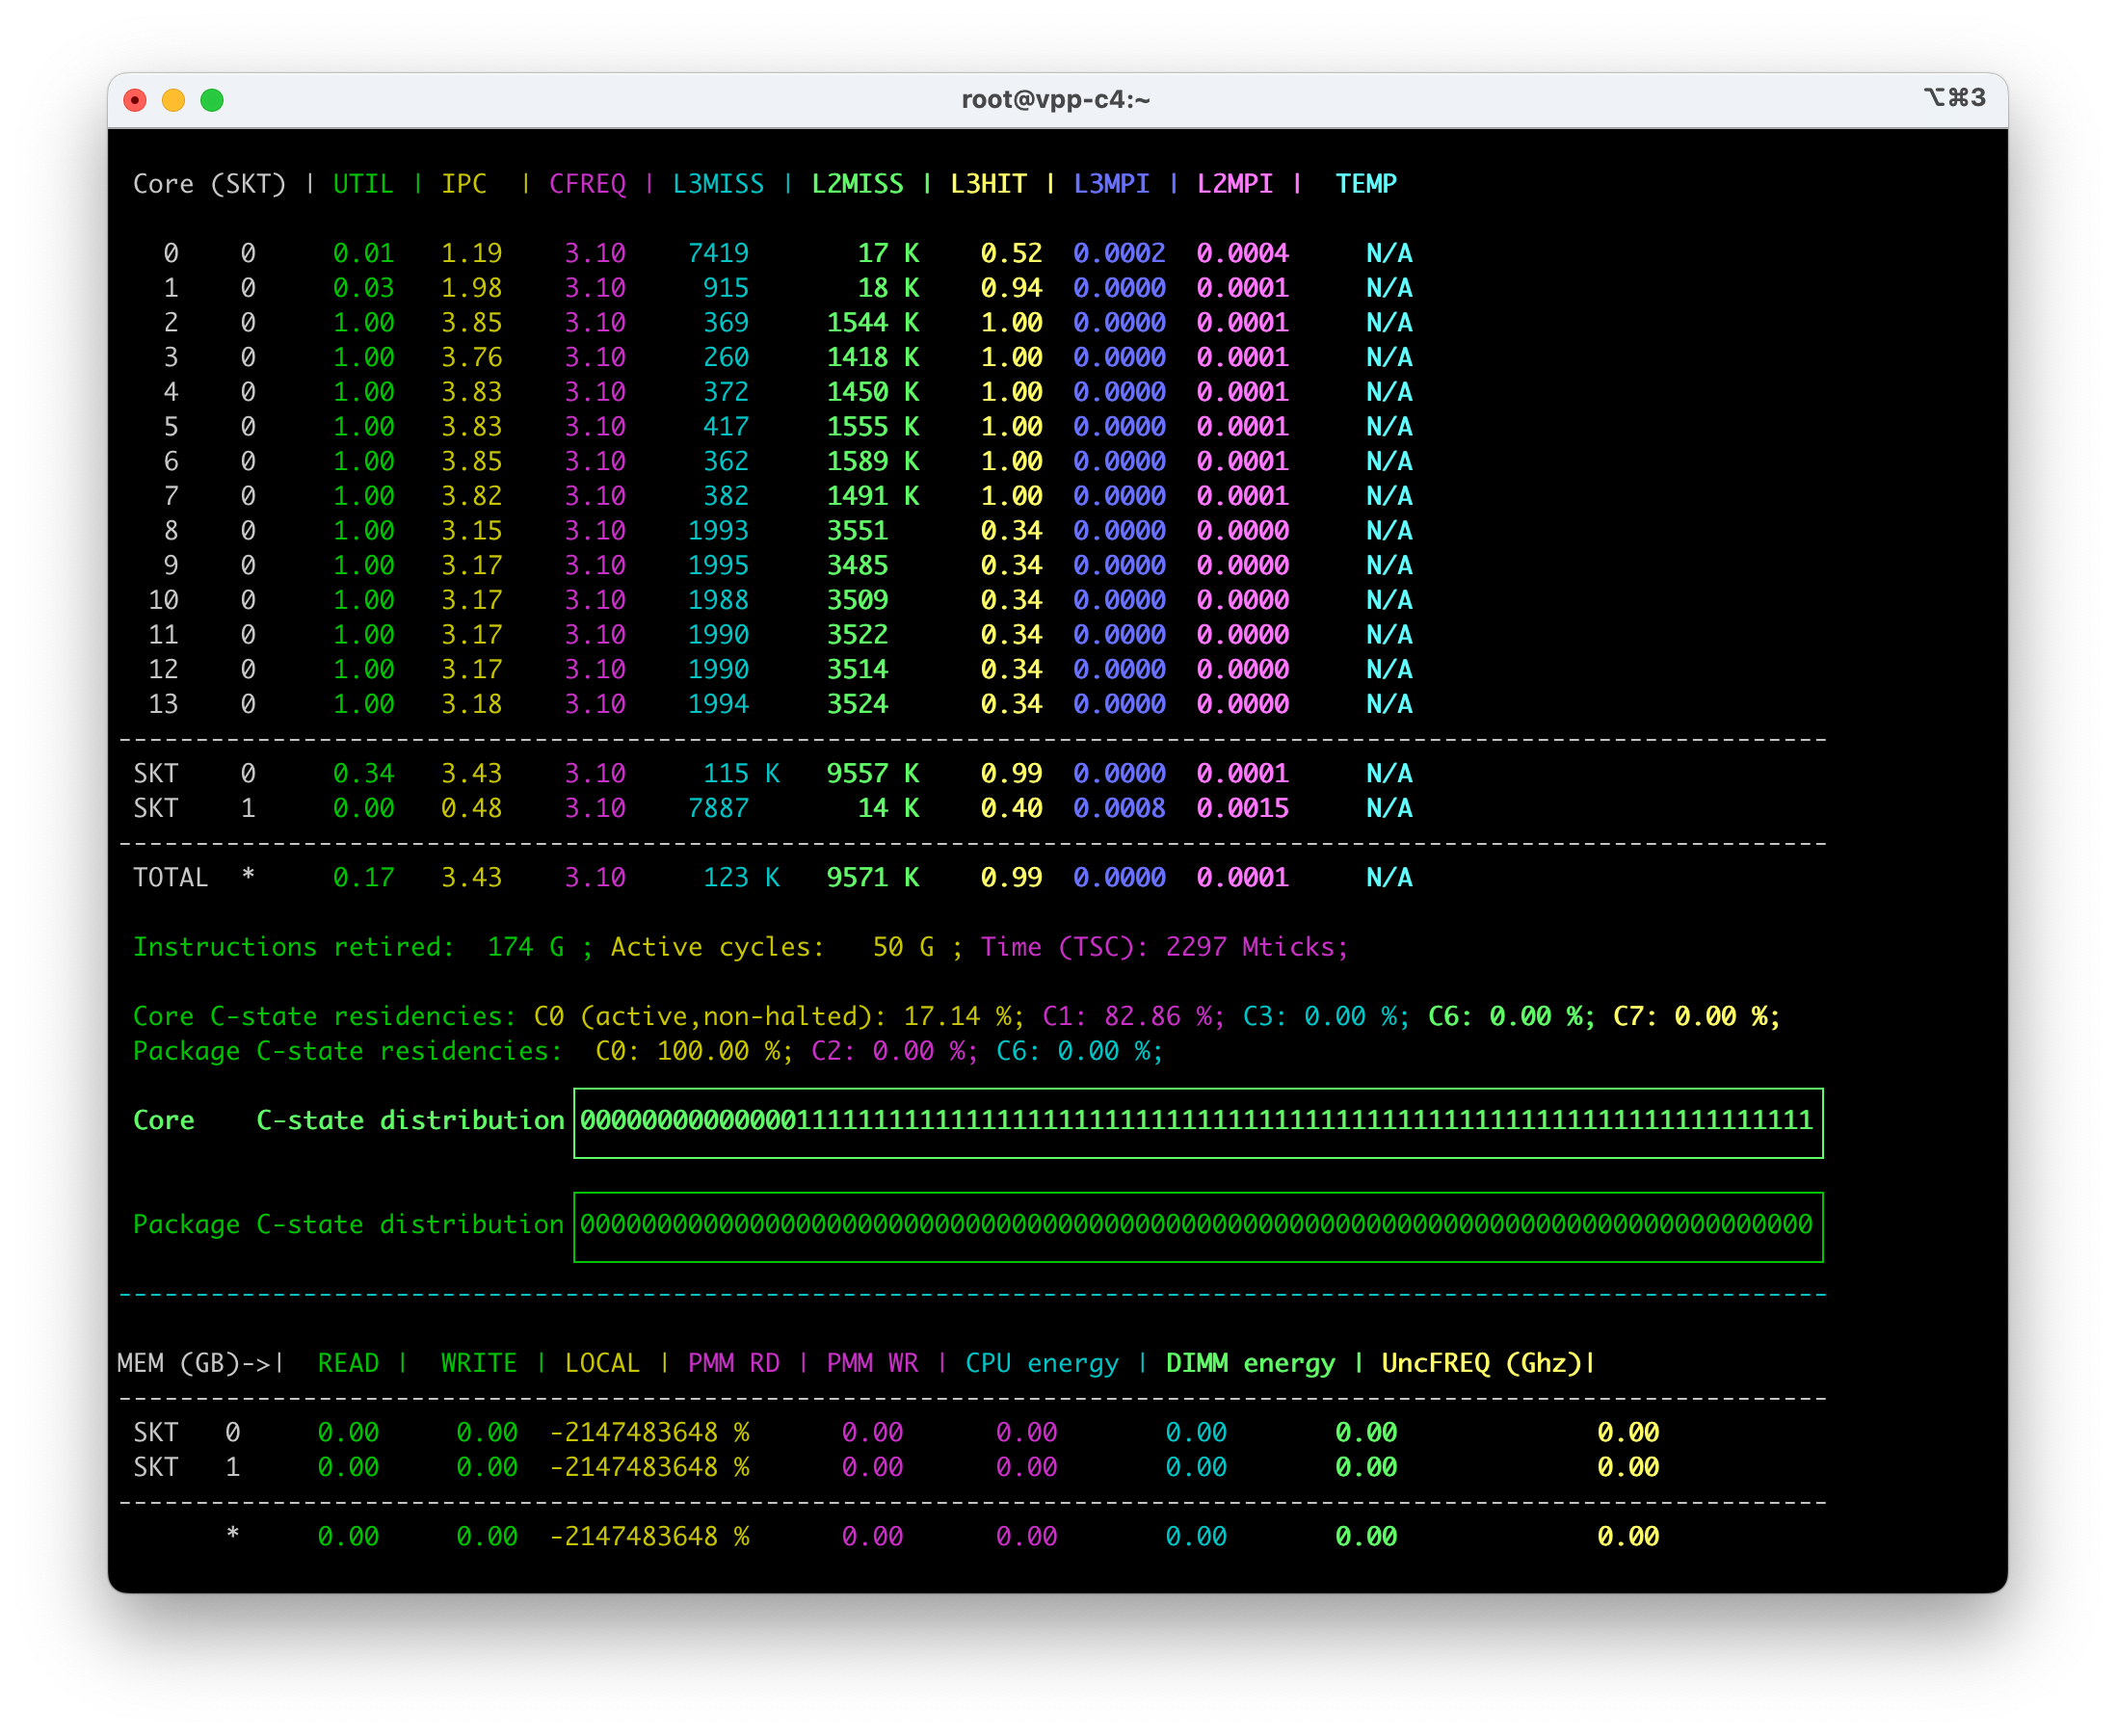Click the PMM RD column header
The height and width of the screenshot is (1736, 2116).
734,1363
